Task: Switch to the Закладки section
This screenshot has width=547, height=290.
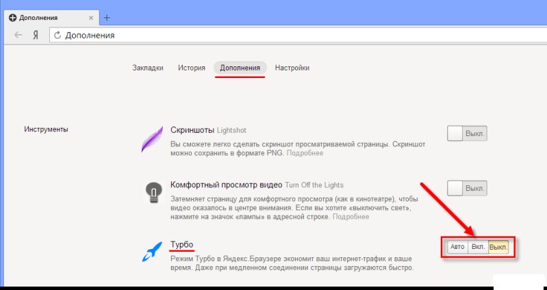Action: pyautogui.click(x=148, y=68)
